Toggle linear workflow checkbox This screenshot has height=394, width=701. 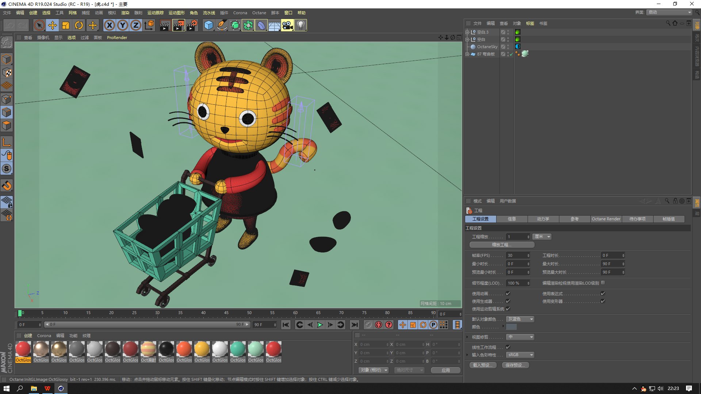tap(508, 347)
